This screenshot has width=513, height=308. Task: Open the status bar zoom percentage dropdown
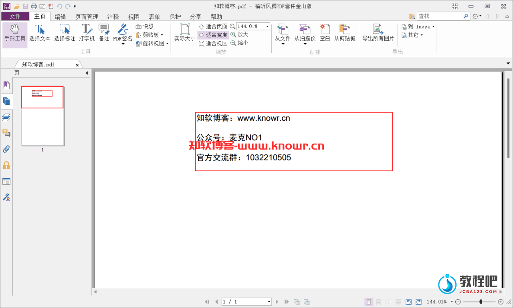tap(452, 302)
